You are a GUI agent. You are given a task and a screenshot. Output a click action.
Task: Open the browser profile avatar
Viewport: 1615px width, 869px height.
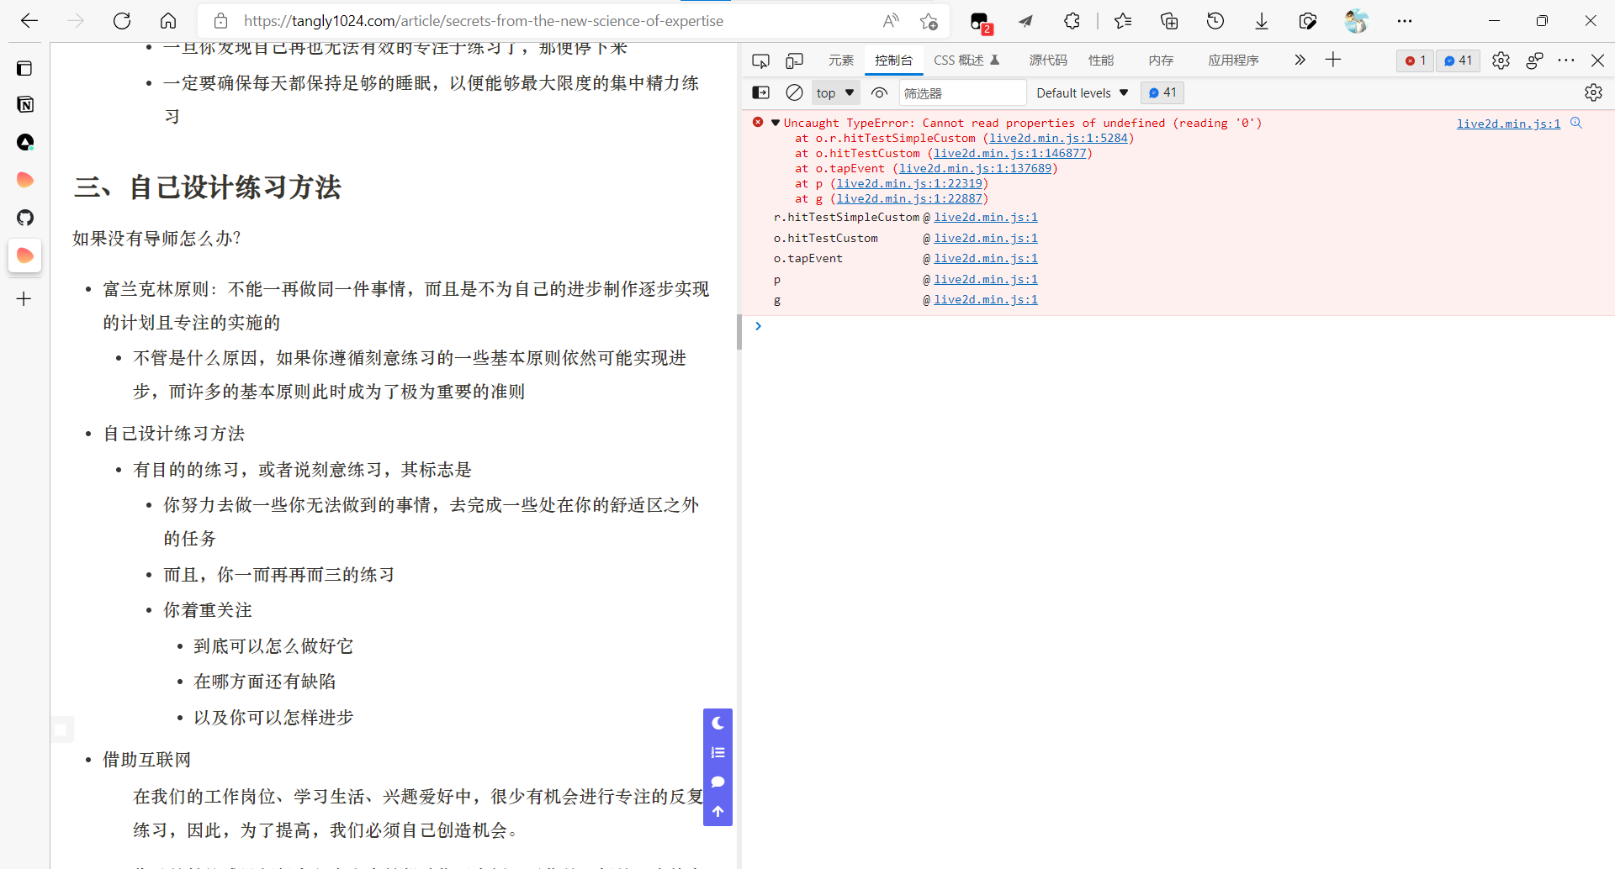pos(1356,21)
